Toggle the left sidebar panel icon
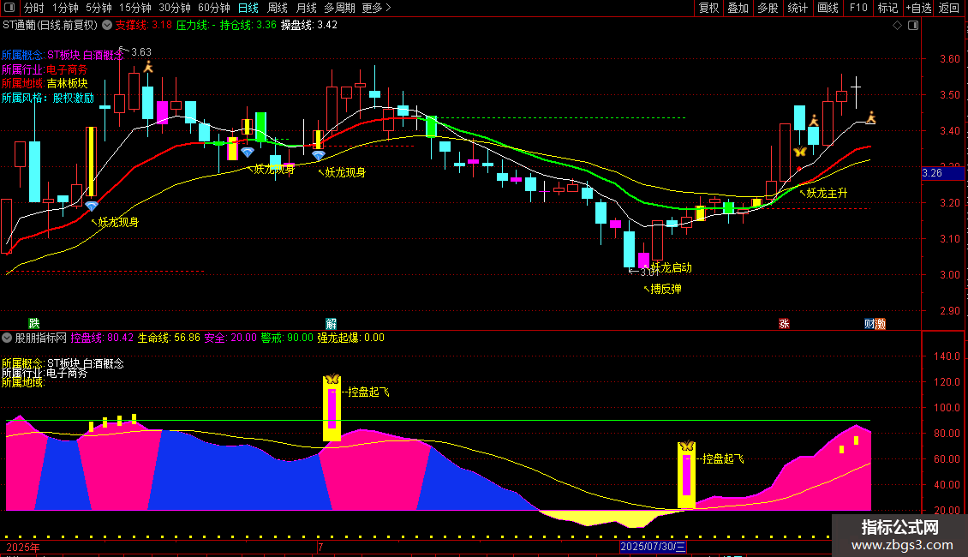This screenshot has height=557, width=968. [x=9, y=8]
